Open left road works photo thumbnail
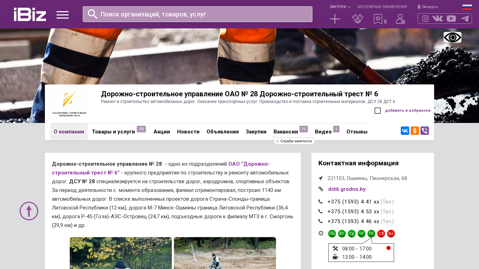The height and width of the screenshot is (269, 479). (121, 253)
